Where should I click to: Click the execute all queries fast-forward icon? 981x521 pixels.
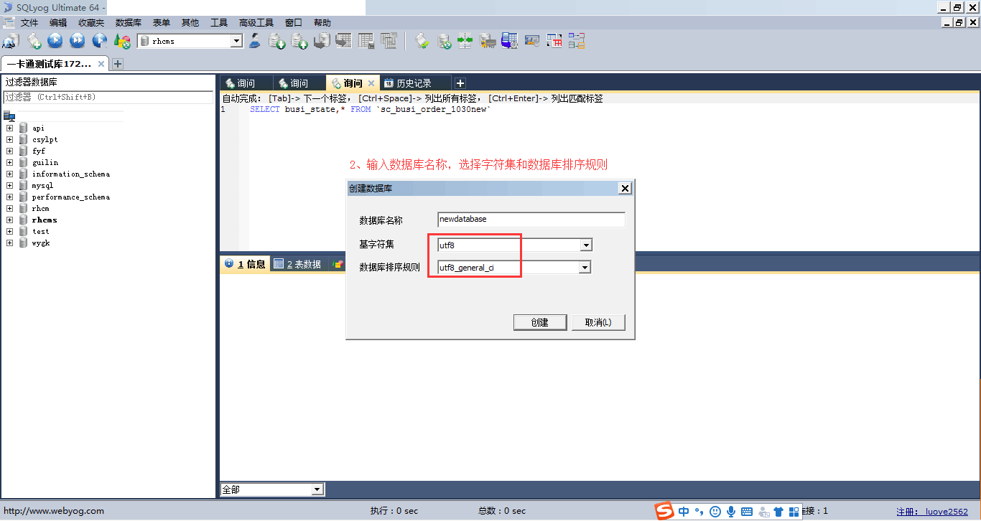coord(78,41)
